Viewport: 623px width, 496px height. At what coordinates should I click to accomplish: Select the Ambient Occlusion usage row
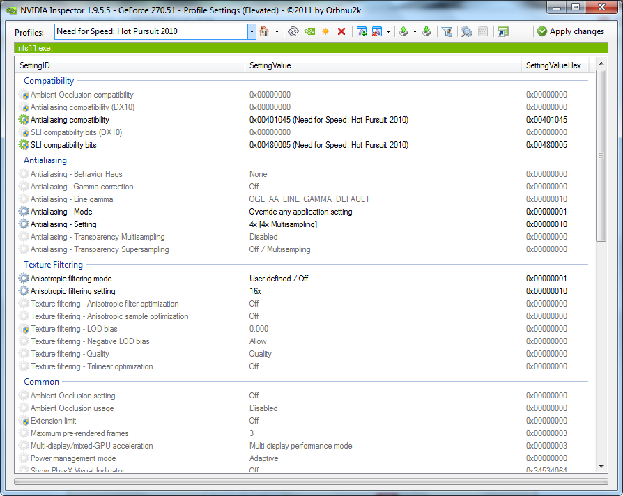point(302,408)
